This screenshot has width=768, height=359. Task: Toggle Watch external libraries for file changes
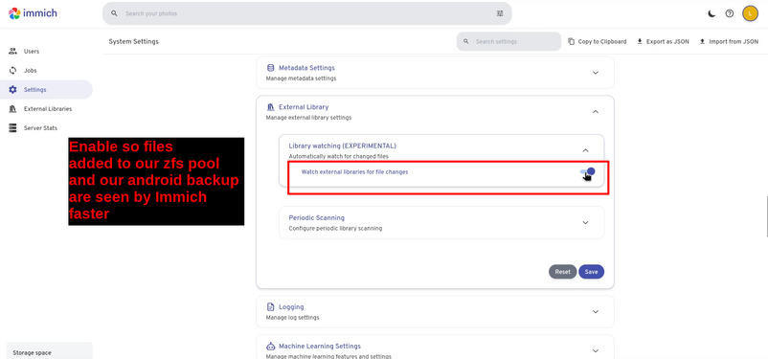[x=587, y=172]
